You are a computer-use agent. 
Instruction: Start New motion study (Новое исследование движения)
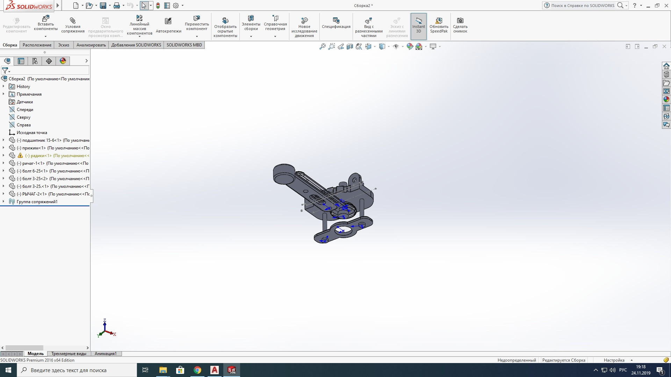(304, 27)
